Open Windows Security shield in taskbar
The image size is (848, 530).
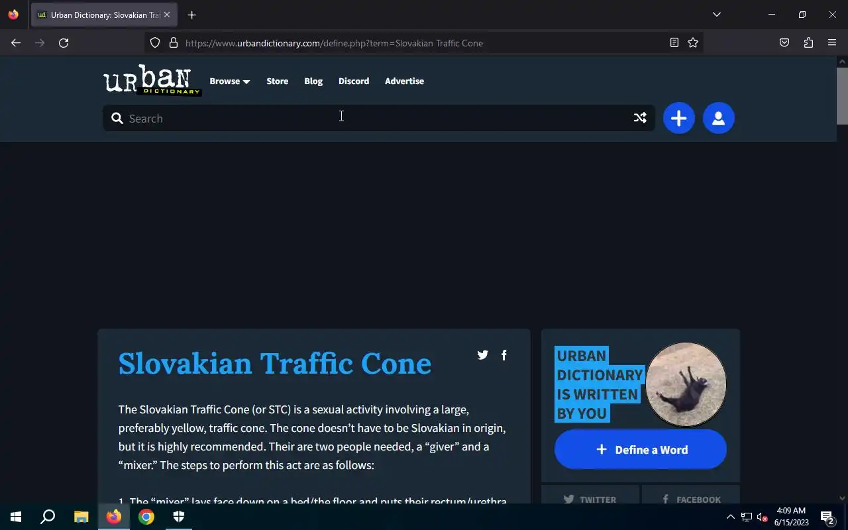pyautogui.click(x=178, y=517)
